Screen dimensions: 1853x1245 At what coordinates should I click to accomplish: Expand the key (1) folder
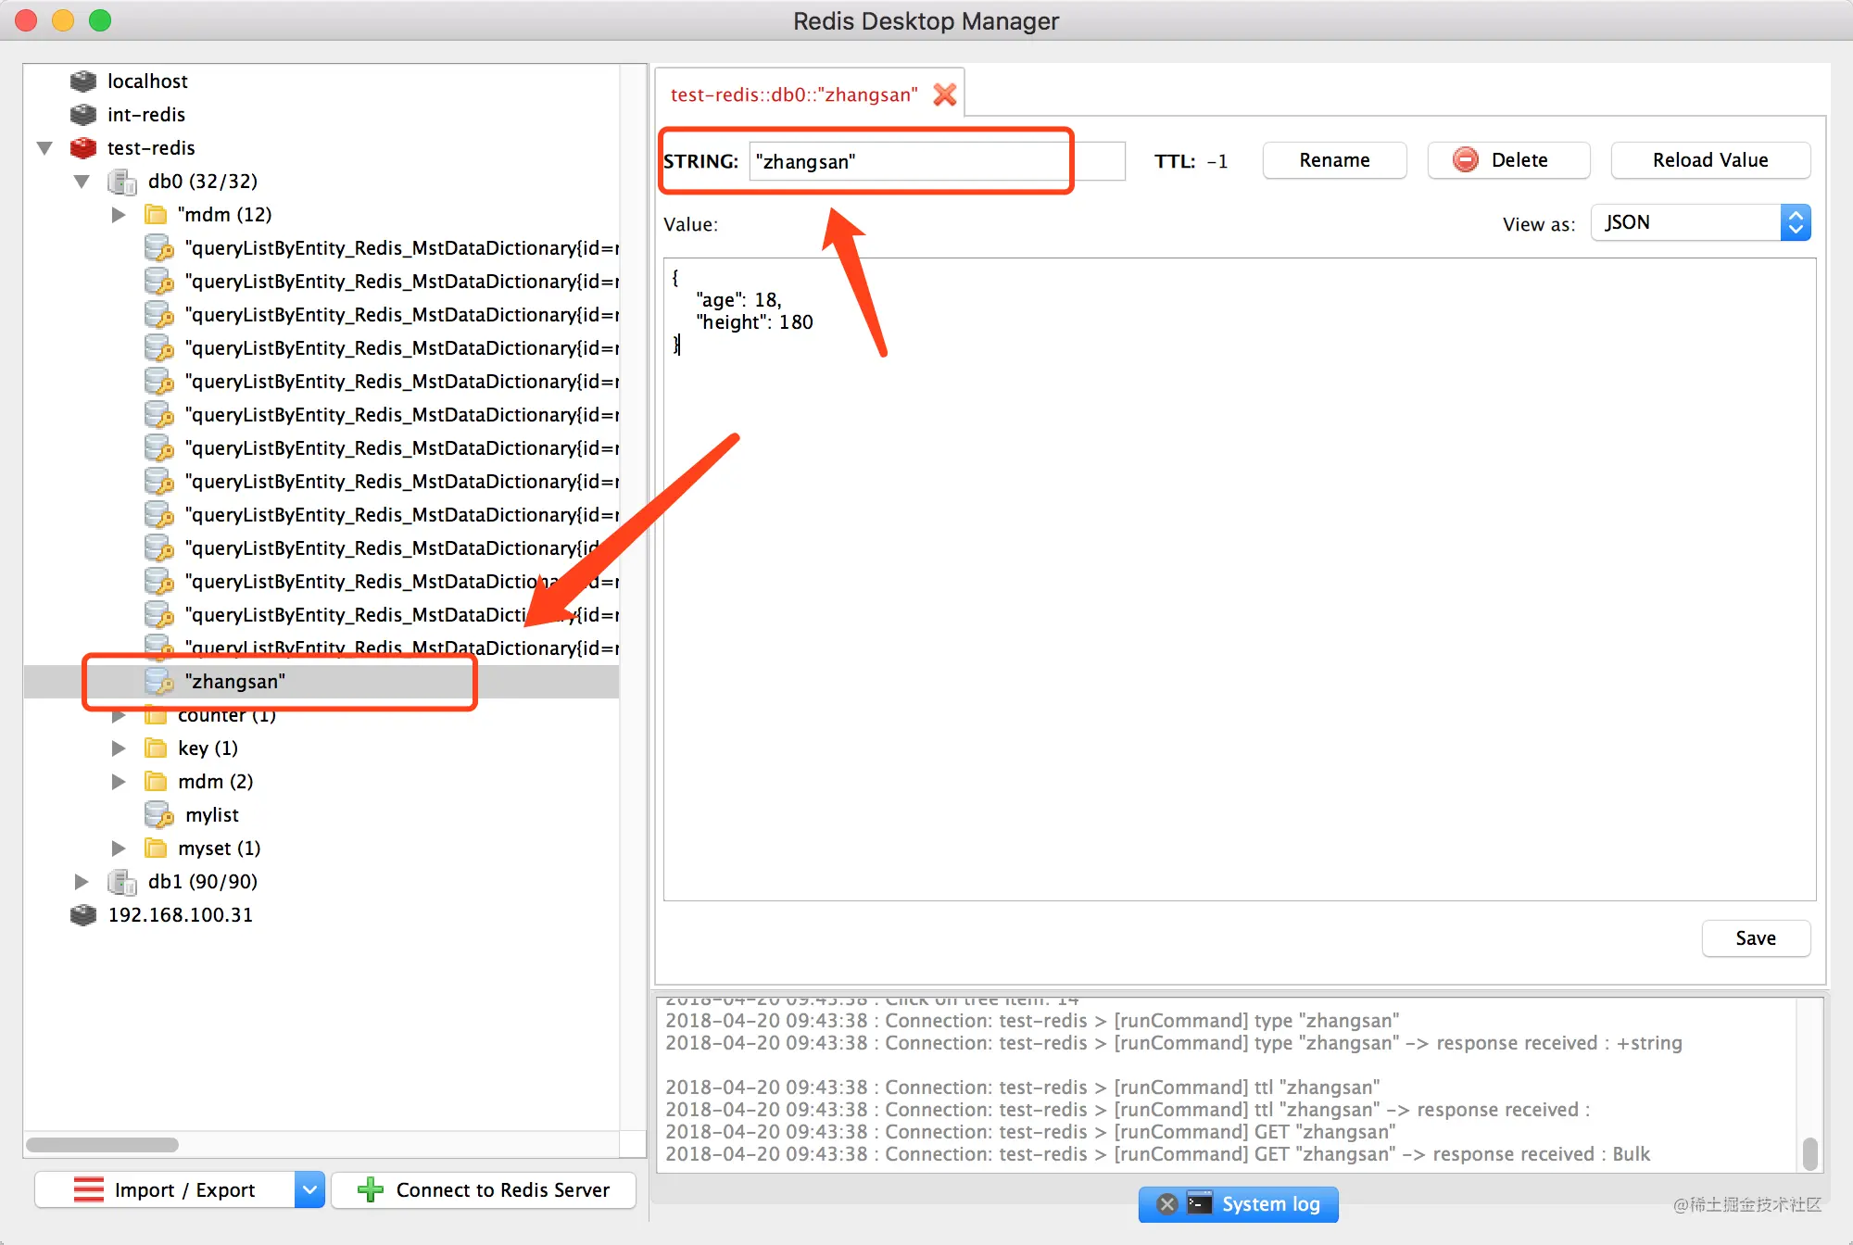119,748
